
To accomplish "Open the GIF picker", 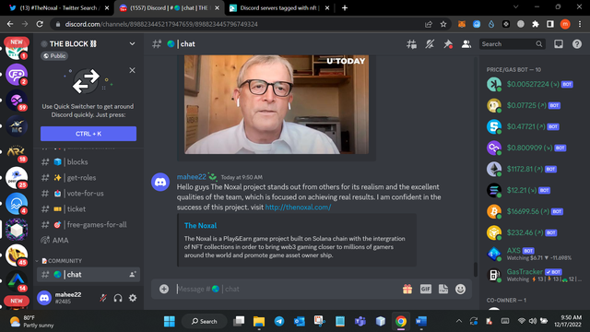I will (426, 289).
